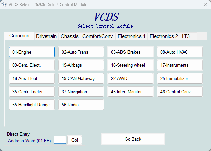Switch to Electronics 2 tab

click(164, 36)
